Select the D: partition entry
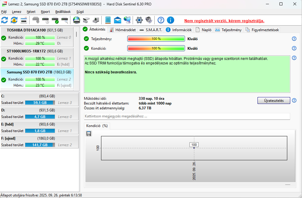302x198 pixels. tap(39, 114)
